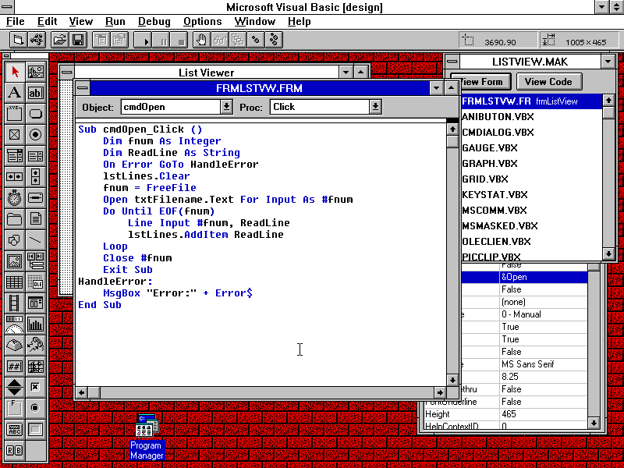Click the project list scroll bar thumb
The image size is (624, 468).
tap(608, 112)
